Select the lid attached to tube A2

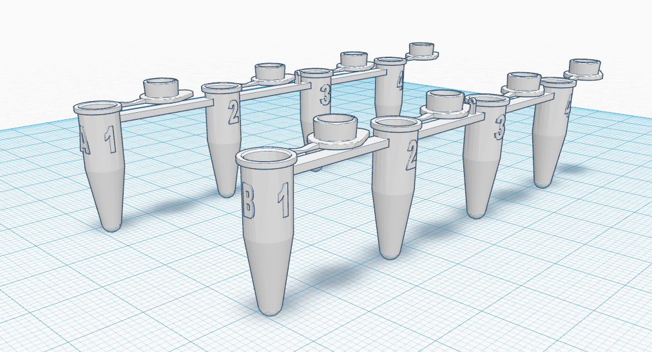tap(271, 72)
